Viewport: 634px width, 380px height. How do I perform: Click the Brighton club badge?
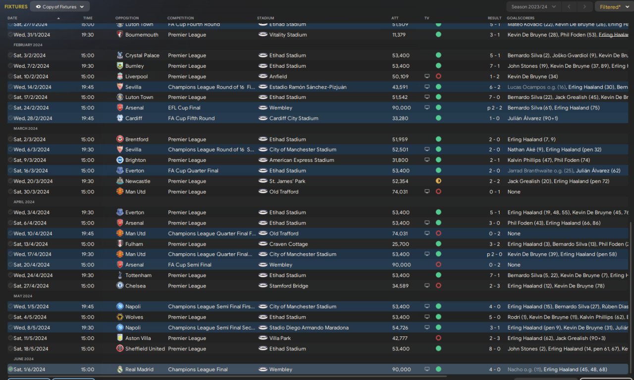click(x=119, y=160)
